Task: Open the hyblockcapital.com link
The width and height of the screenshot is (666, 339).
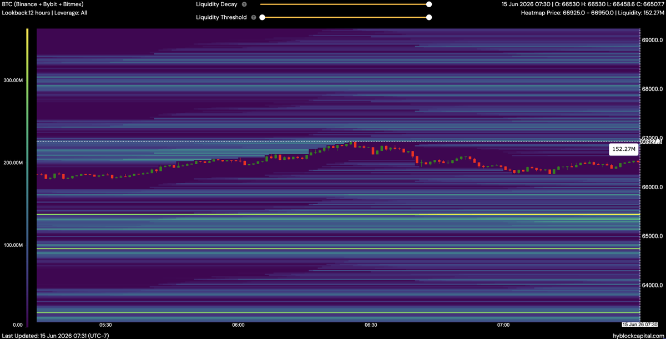Action: click(x=638, y=335)
